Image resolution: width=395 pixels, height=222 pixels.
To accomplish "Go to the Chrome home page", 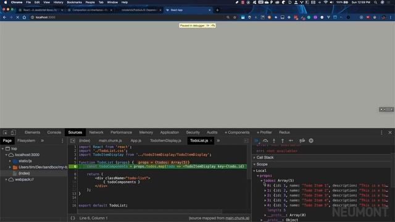I will (24, 17).
